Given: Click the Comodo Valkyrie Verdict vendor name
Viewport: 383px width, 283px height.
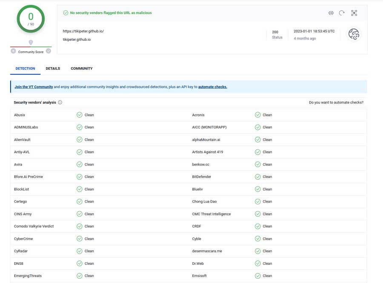Looking at the screenshot, I should [34, 226].
